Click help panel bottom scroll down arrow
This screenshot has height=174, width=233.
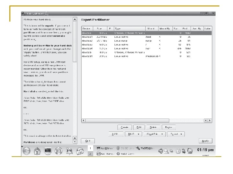(x=75, y=142)
